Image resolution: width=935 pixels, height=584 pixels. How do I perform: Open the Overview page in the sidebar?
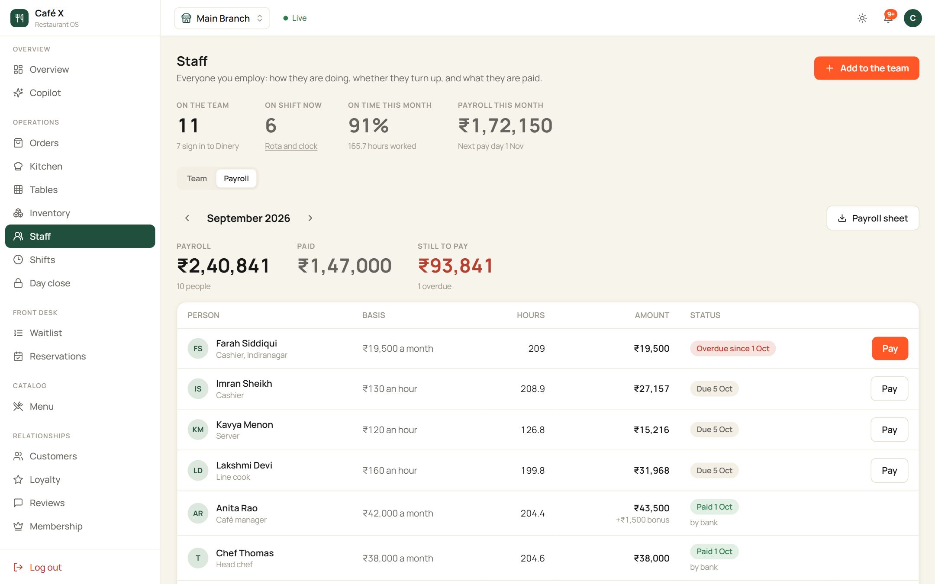point(80,70)
